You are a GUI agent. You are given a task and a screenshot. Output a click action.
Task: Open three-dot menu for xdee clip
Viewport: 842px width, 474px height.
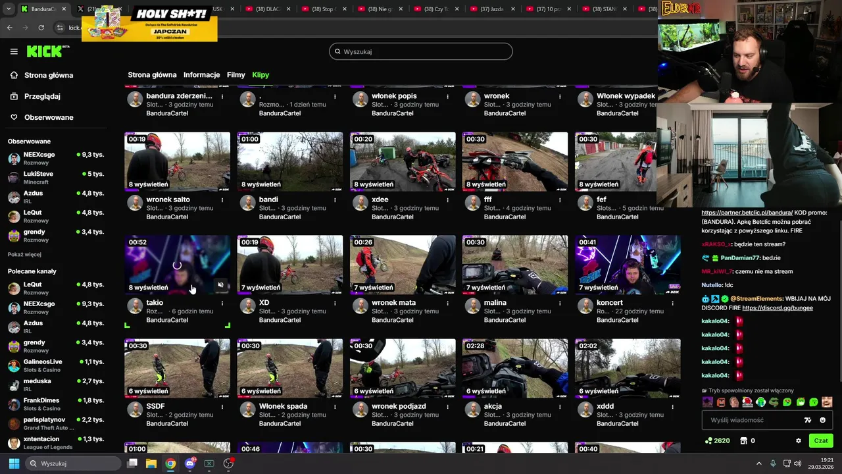(x=447, y=199)
